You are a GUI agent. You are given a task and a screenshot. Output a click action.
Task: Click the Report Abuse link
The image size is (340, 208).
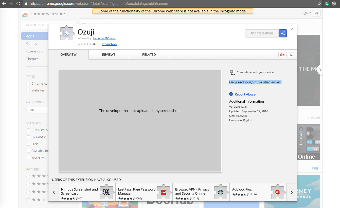(245, 94)
